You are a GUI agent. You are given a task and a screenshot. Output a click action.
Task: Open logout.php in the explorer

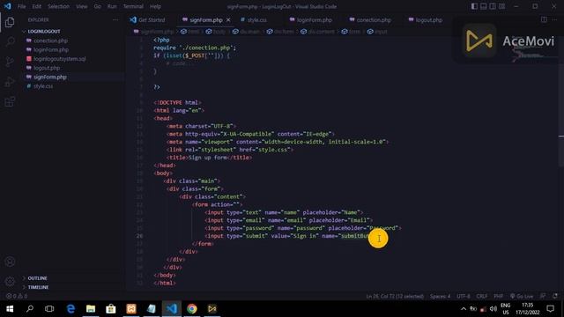click(x=47, y=68)
